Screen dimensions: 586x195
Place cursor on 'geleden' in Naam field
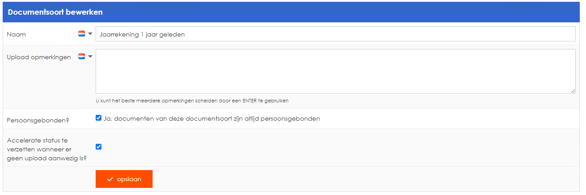click(x=172, y=34)
